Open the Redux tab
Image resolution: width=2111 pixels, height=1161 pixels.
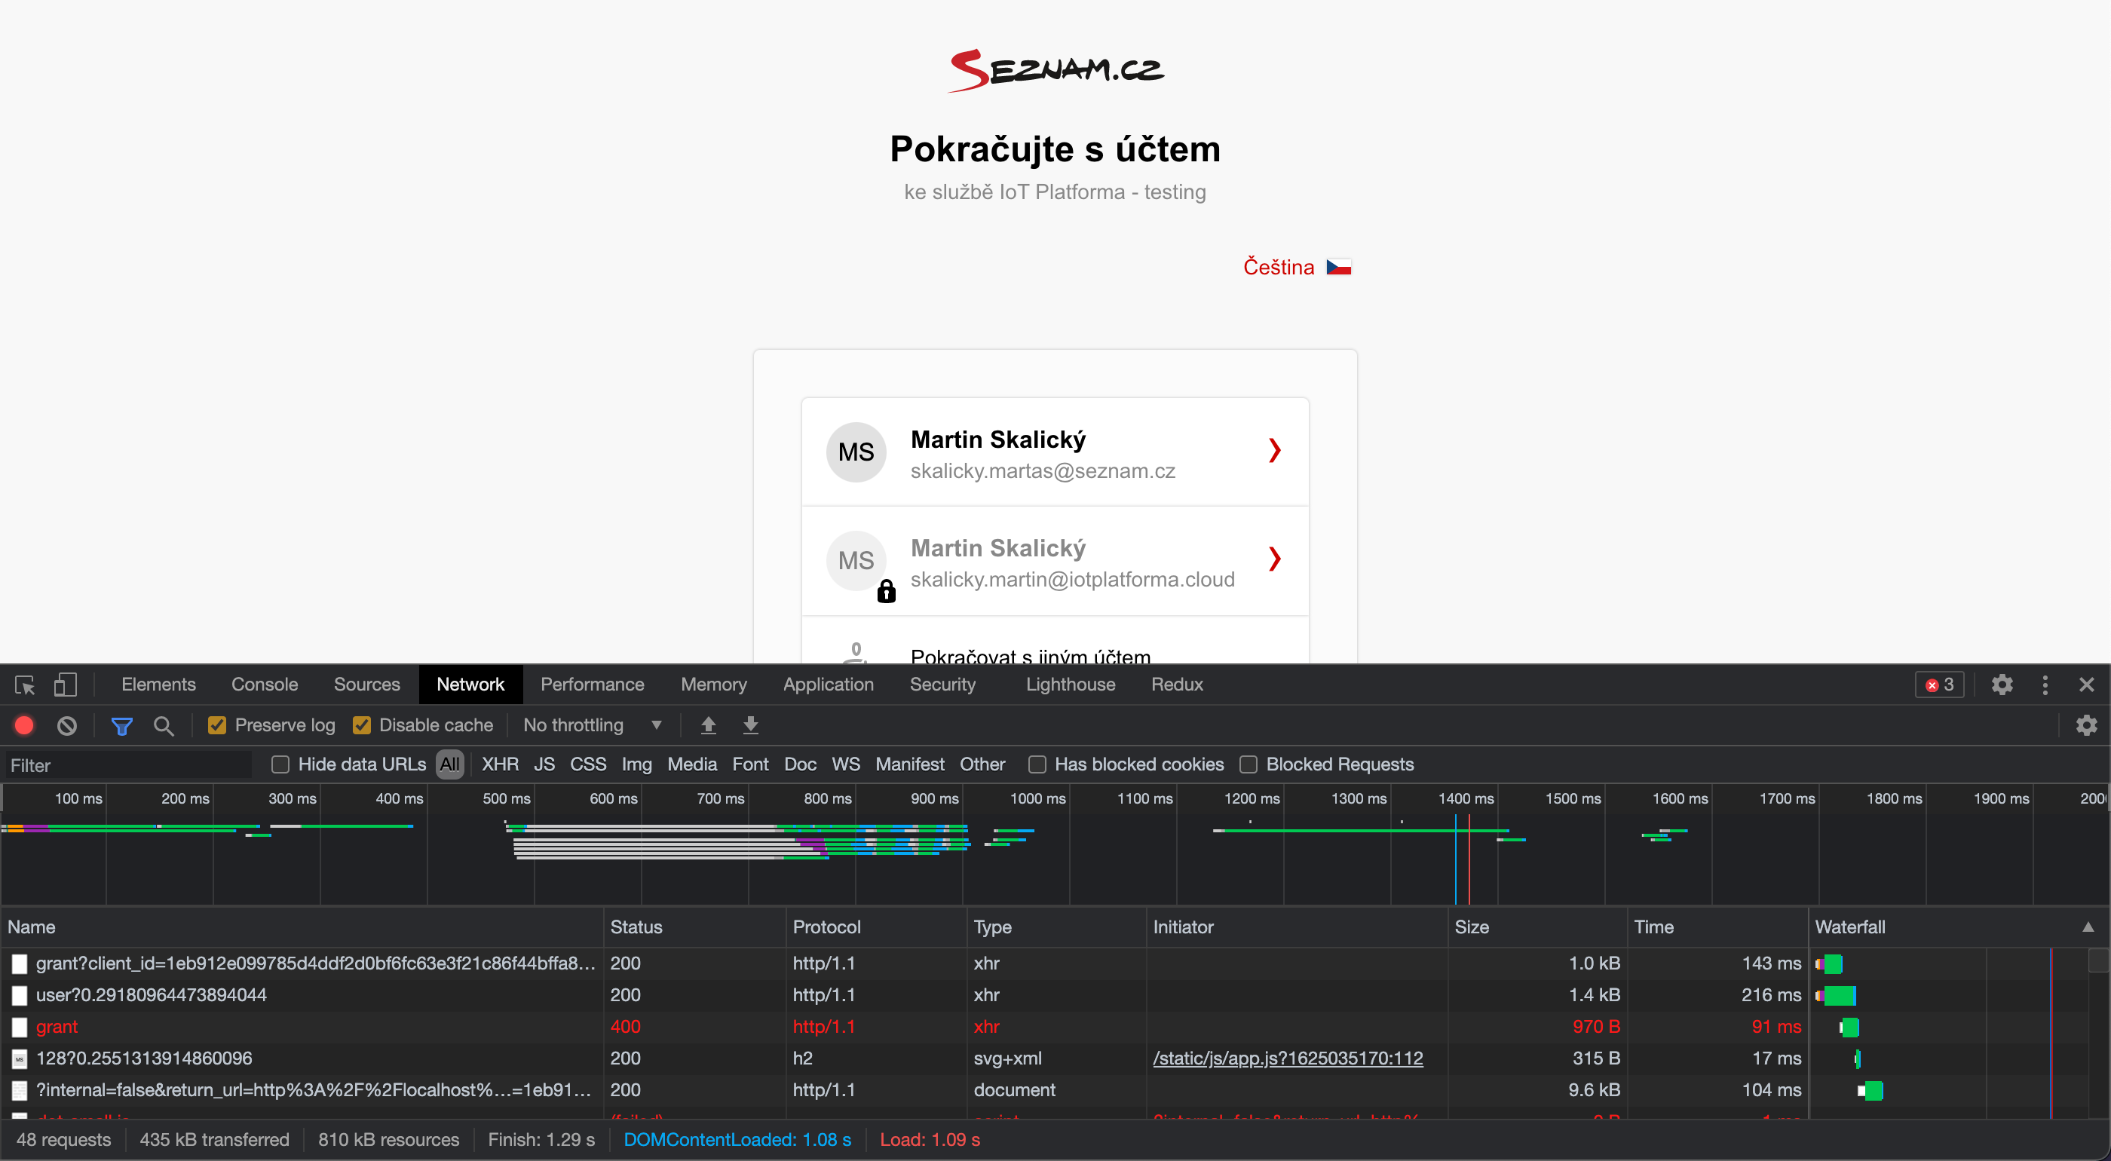(x=1177, y=685)
